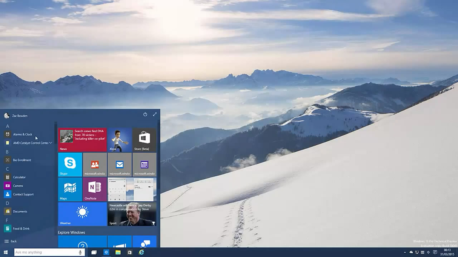Show hidden icons with the tray chevron
Viewport: 458px width, 257px height.
(405, 252)
